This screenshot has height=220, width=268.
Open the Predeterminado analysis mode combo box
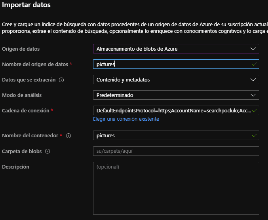click(176, 95)
